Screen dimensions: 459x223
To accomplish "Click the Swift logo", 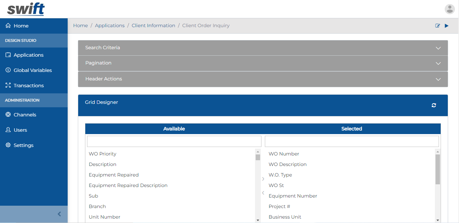I will pyautogui.click(x=26, y=9).
